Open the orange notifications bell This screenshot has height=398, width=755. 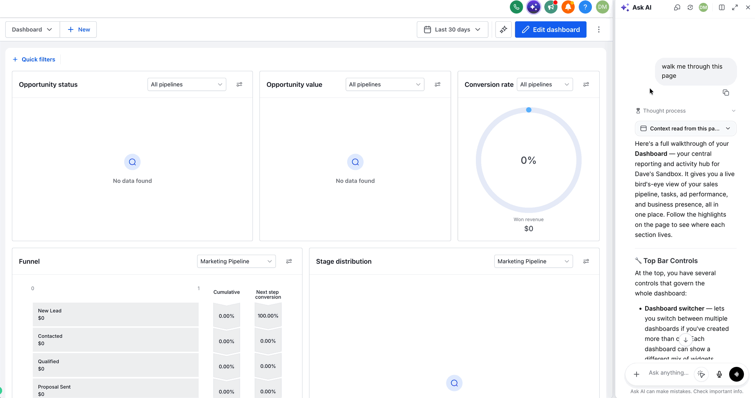[568, 7]
